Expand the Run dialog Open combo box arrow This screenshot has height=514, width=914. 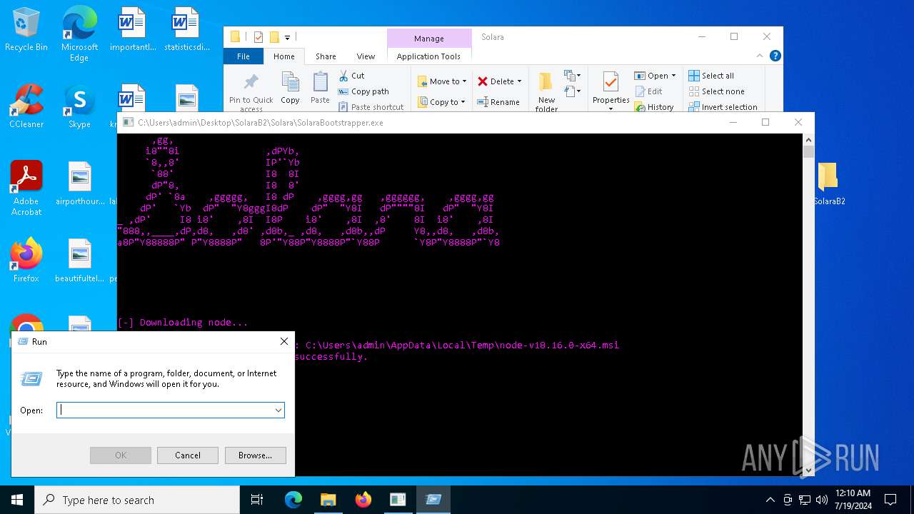(x=278, y=410)
